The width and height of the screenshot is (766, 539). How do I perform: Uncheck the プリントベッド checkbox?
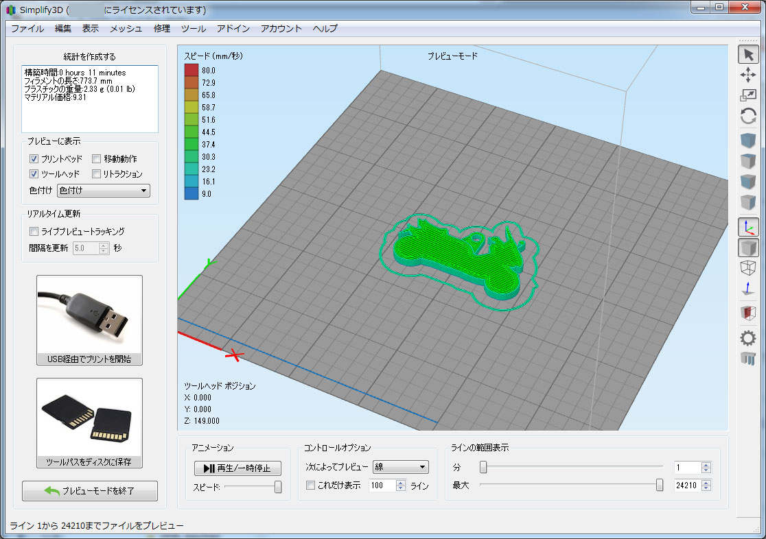click(x=34, y=158)
